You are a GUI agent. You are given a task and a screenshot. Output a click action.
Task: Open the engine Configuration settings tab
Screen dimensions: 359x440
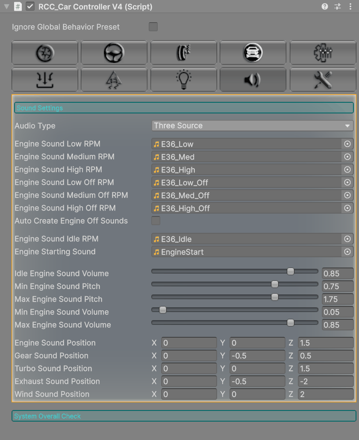click(323, 53)
